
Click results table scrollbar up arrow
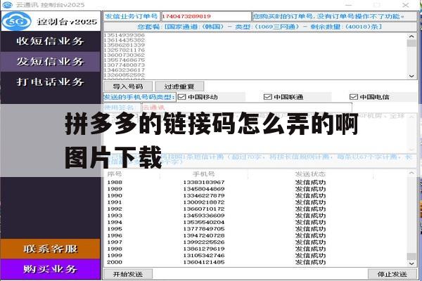(x=411, y=174)
